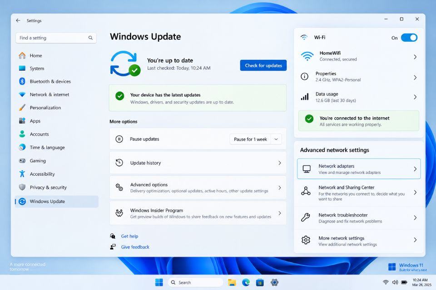Open Home settings page label
This screenshot has height=290, width=436.
point(36,55)
